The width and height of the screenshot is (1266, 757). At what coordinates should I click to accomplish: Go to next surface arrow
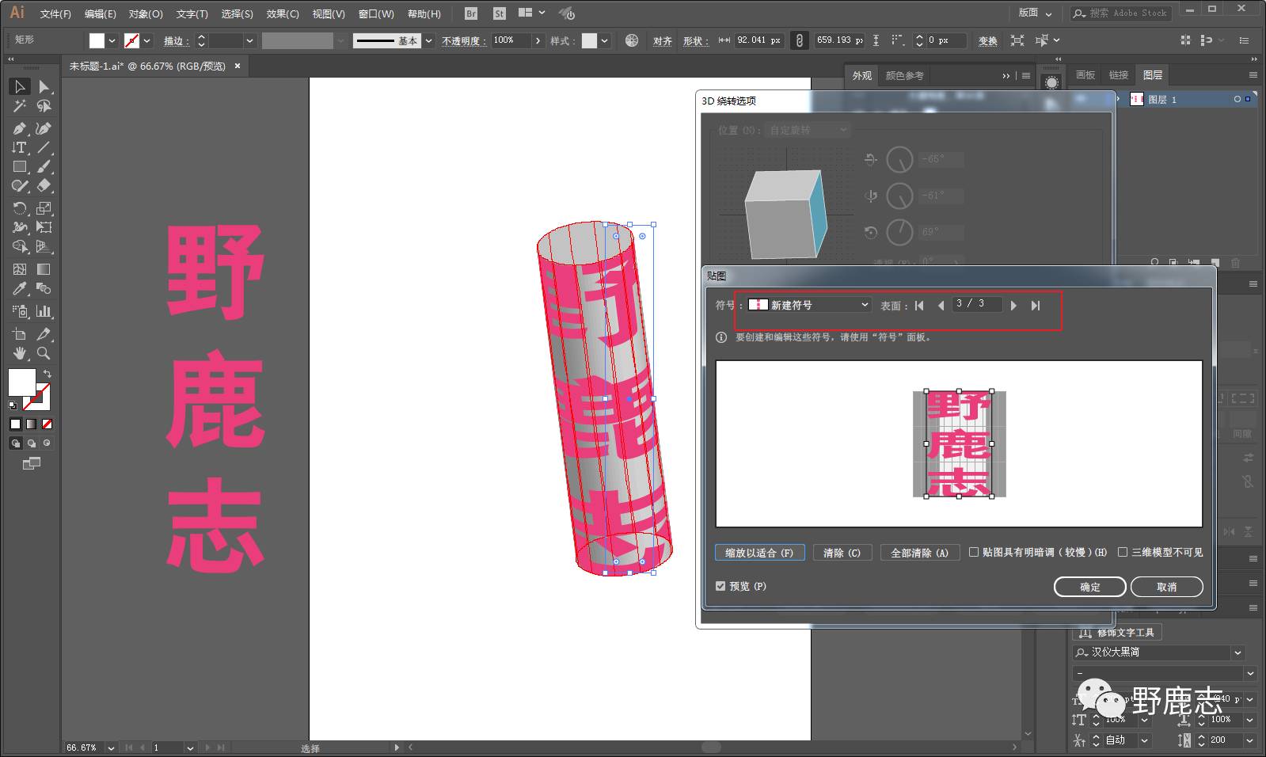pos(1013,306)
